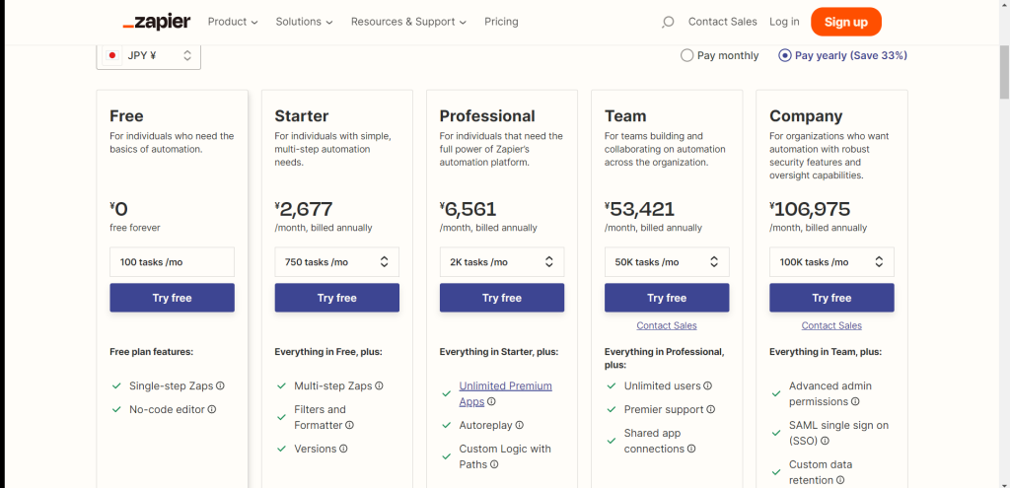
Task: Select the Pay monthly option
Action: [x=687, y=56]
